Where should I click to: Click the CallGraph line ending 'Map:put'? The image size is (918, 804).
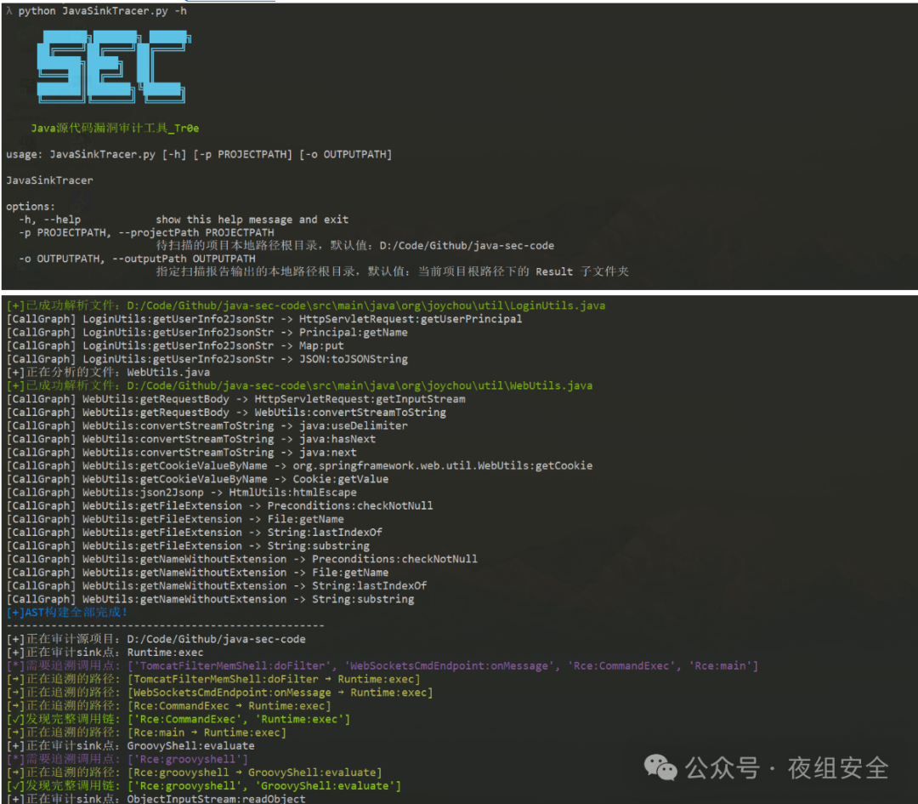175,345
